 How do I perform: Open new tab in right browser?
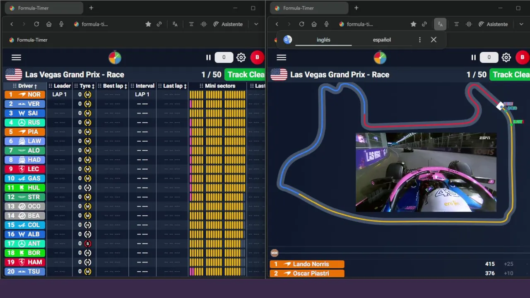356,8
